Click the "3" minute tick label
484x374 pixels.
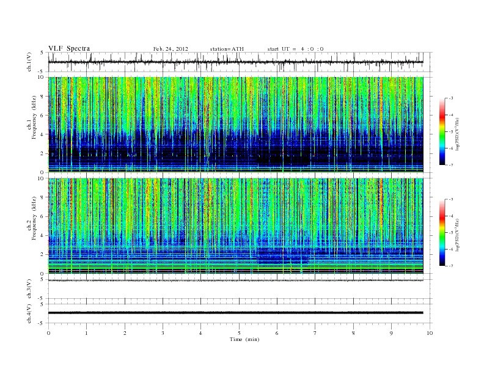coord(163,333)
